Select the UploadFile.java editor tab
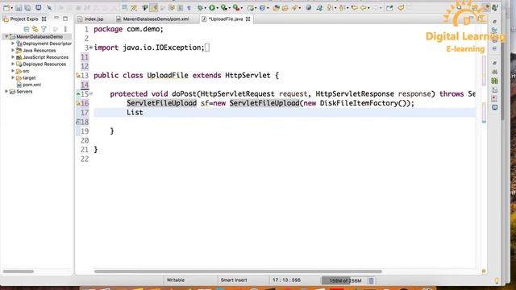 (x=226, y=19)
